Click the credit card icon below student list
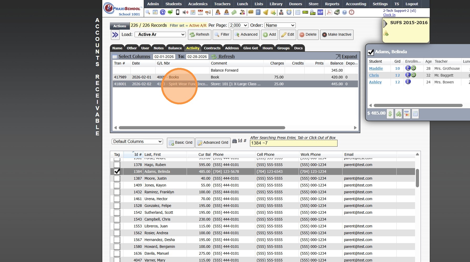Image resolution: width=470 pixels, height=262 pixels. [407, 114]
